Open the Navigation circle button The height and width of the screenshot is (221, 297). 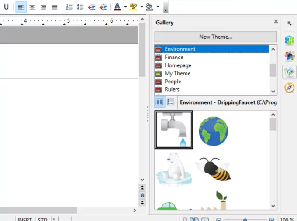[142, 195]
